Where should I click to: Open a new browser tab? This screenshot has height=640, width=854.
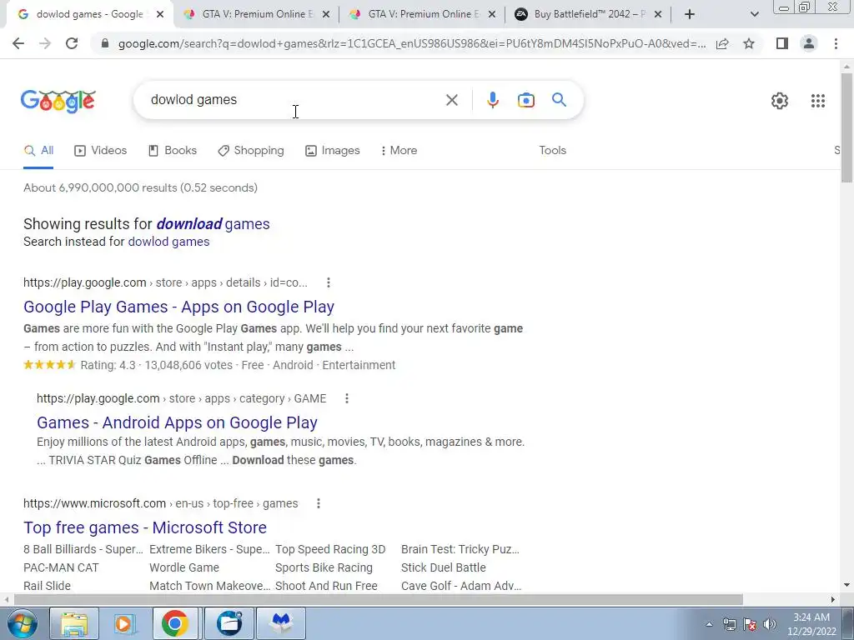pos(690,14)
